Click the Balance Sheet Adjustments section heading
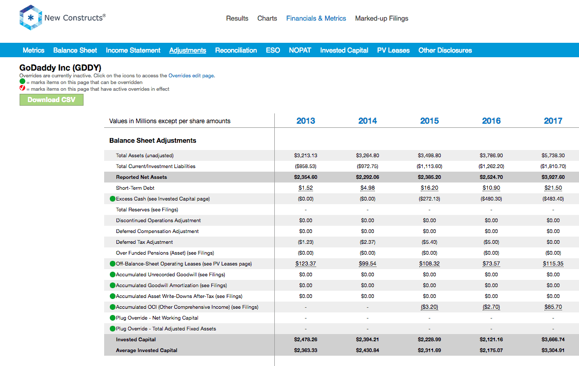 click(x=153, y=141)
